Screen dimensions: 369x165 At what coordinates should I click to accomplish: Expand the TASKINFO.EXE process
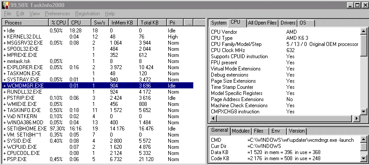tap(5, 110)
